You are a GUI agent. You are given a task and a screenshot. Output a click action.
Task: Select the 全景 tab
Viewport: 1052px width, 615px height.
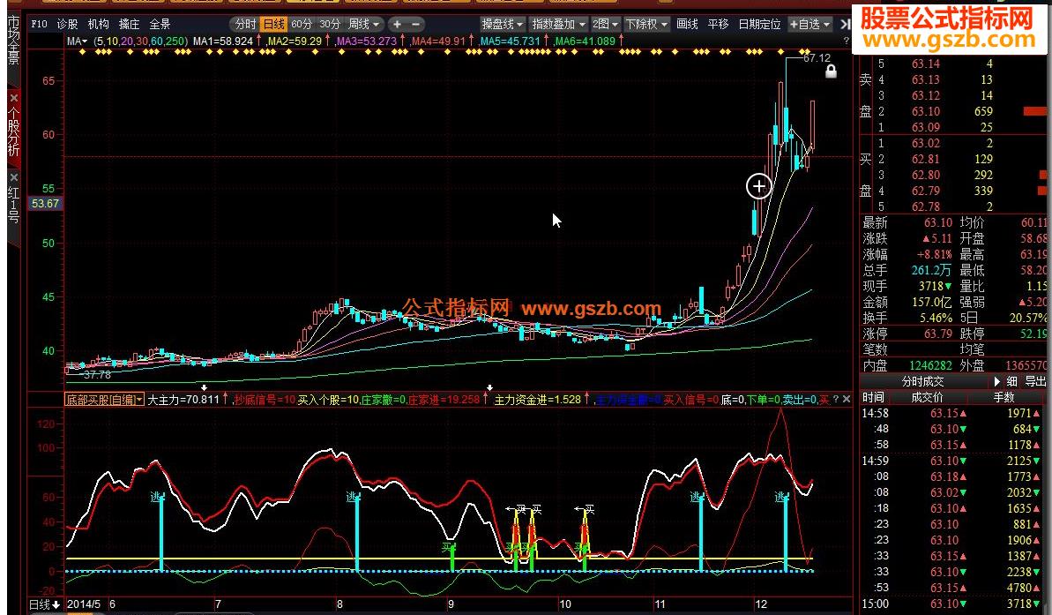coord(160,25)
